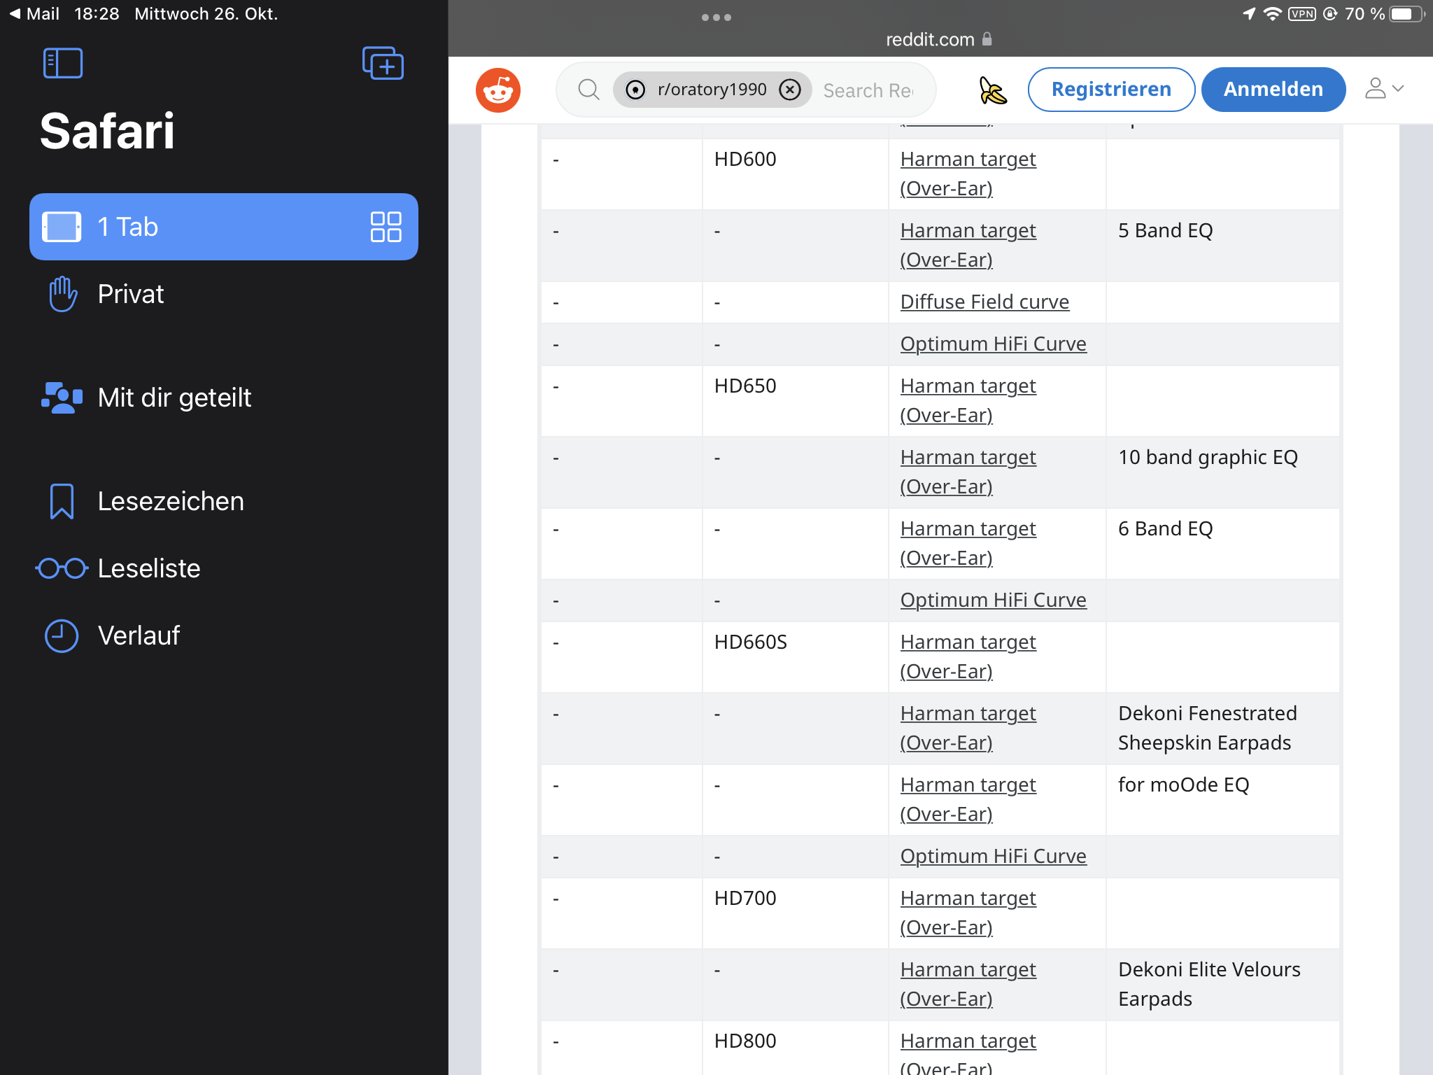Tap the VPN status indicator

click(1301, 13)
